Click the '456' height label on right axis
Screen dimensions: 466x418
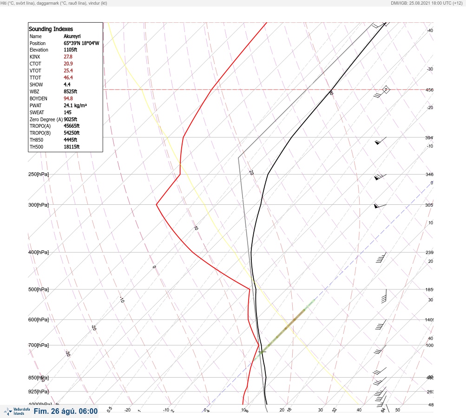pos(429,90)
